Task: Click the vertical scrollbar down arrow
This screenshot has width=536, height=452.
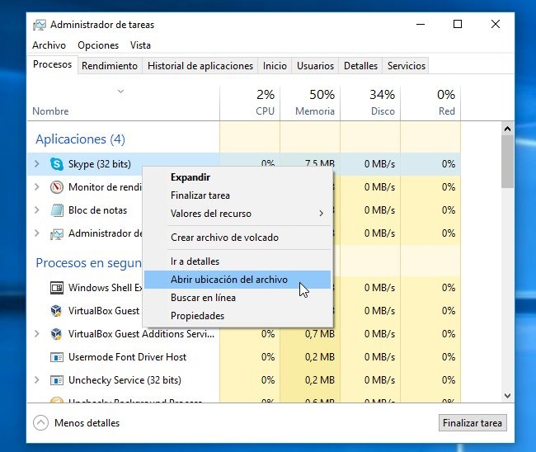Action: coord(507,396)
